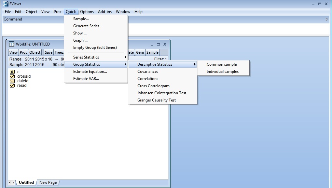
Task: Open the Add-ins menu
Action: click(105, 12)
